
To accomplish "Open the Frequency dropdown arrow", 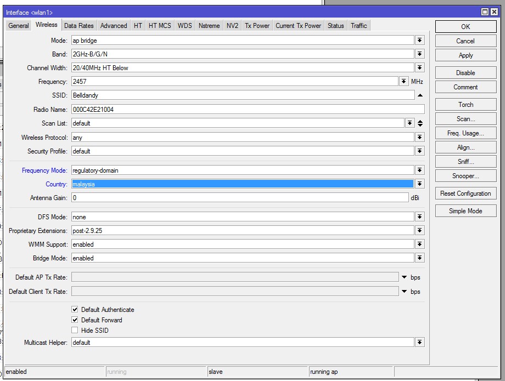I will [404, 82].
